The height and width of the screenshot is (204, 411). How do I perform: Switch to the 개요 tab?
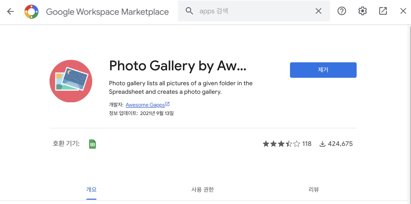point(91,190)
